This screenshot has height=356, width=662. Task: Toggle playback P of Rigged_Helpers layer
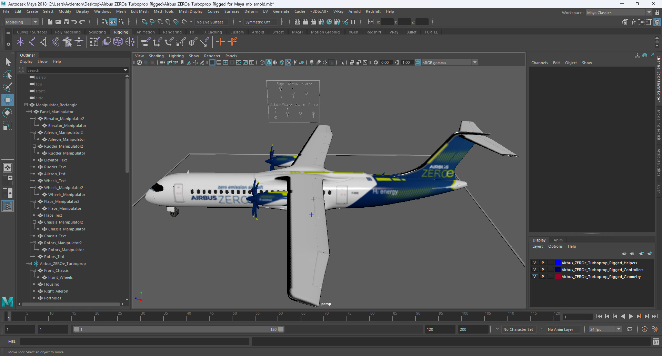(543, 263)
